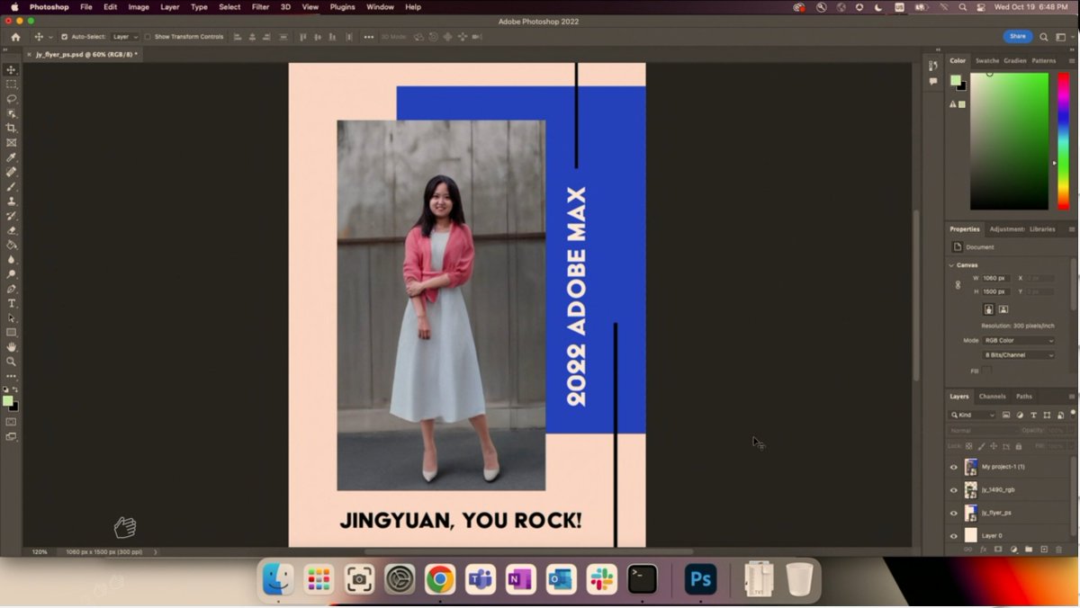Screen dimensions: 1080x608
Task: Click the three-dots more align options
Action: (x=368, y=37)
